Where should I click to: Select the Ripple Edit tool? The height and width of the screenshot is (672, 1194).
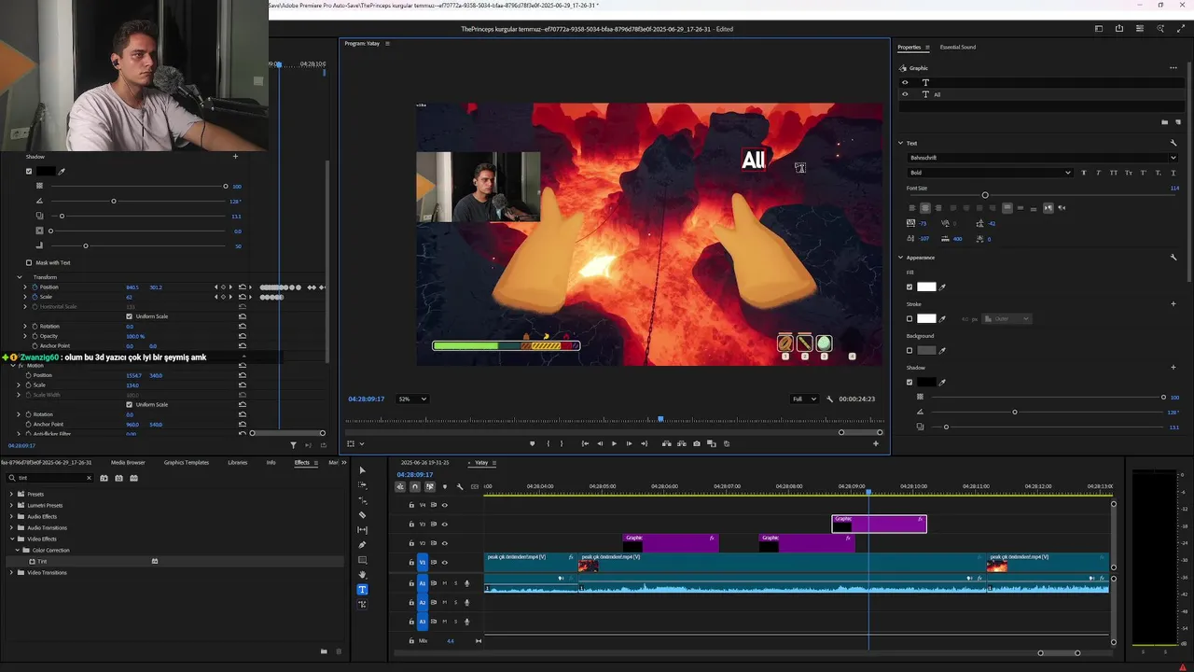click(x=363, y=500)
